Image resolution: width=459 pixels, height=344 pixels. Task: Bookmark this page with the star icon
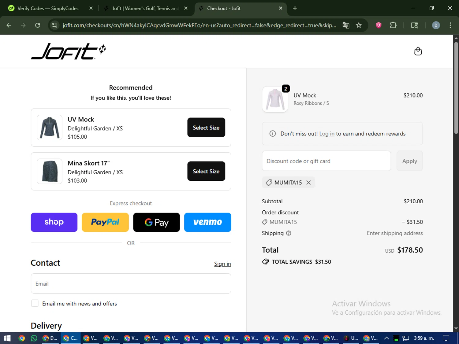point(359,25)
